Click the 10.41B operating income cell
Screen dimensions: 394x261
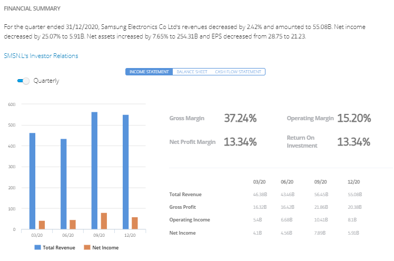click(x=321, y=220)
